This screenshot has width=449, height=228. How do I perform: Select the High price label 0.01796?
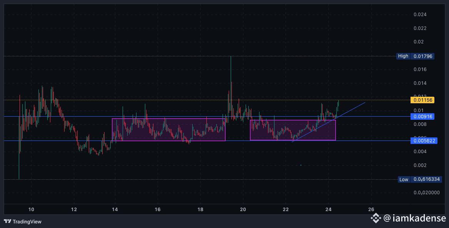(422, 56)
